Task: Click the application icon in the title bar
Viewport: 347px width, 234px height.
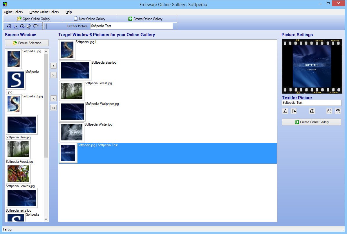Action: 5,4
